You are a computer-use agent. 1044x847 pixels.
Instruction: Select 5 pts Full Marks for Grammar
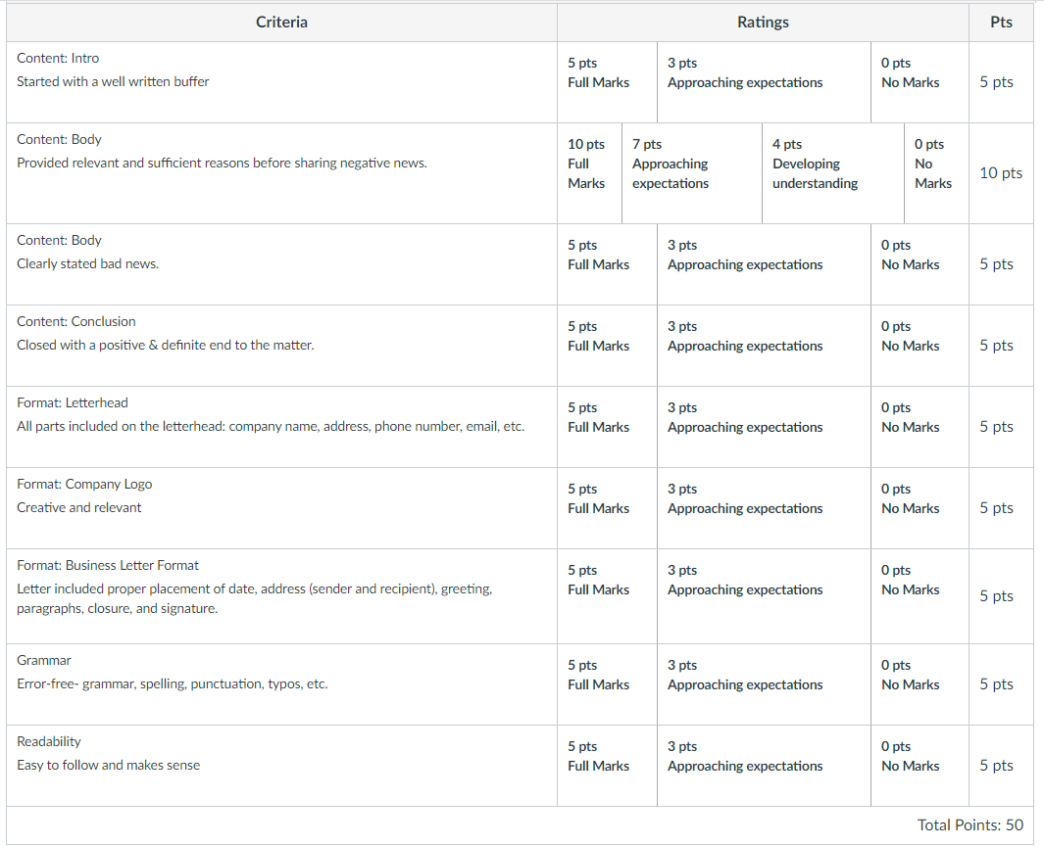point(607,684)
